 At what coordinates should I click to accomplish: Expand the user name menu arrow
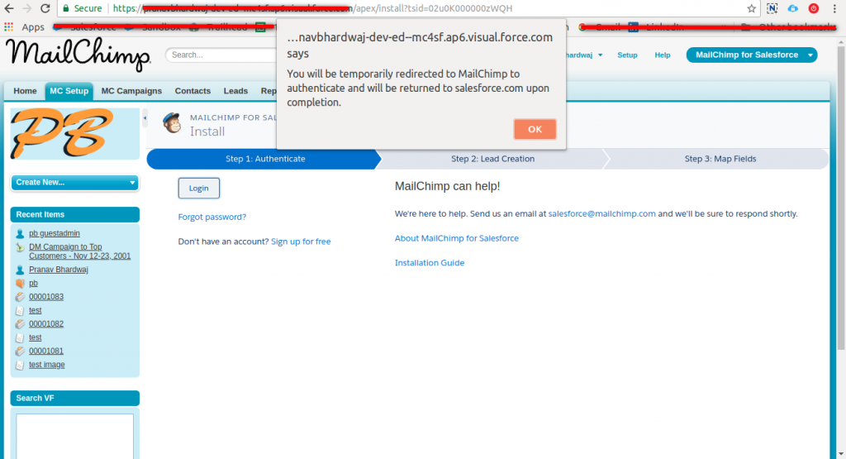pyautogui.click(x=600, y=55)
